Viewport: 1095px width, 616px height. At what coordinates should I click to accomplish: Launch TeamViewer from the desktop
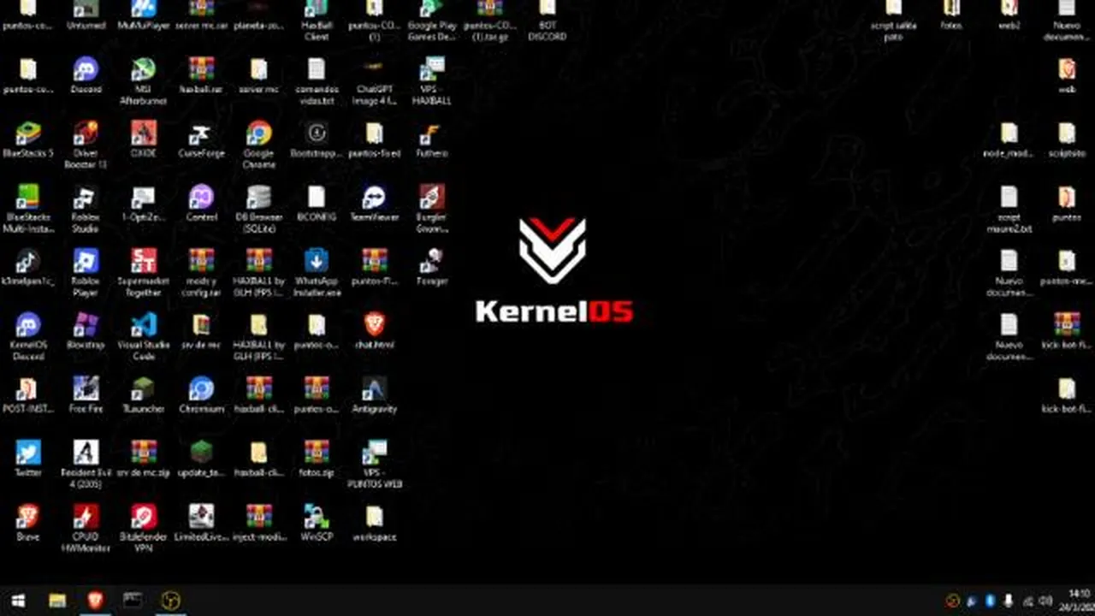[x=374, y=204]
